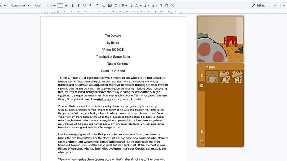
Task: Click the 'Go to next' link
Action: tap(119, 71)
